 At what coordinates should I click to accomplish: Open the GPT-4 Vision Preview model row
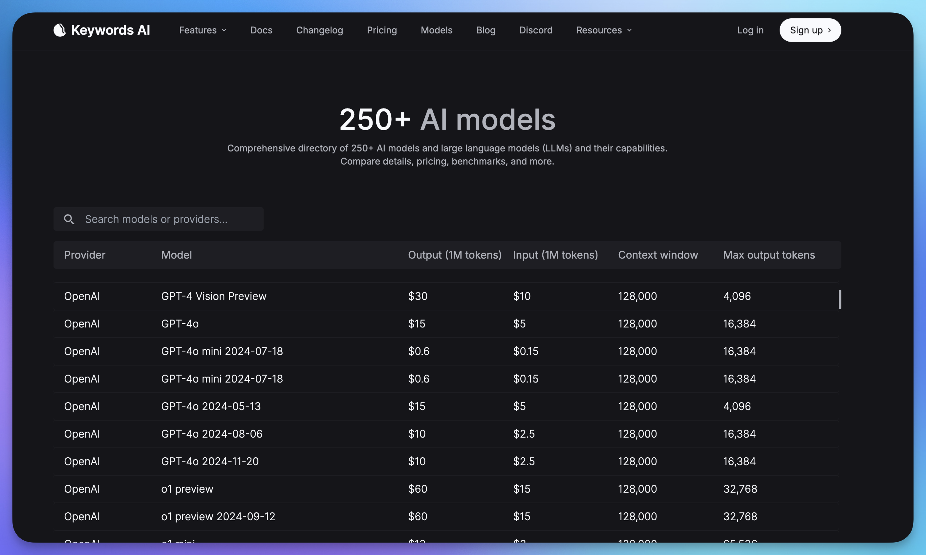coord(214,296)
